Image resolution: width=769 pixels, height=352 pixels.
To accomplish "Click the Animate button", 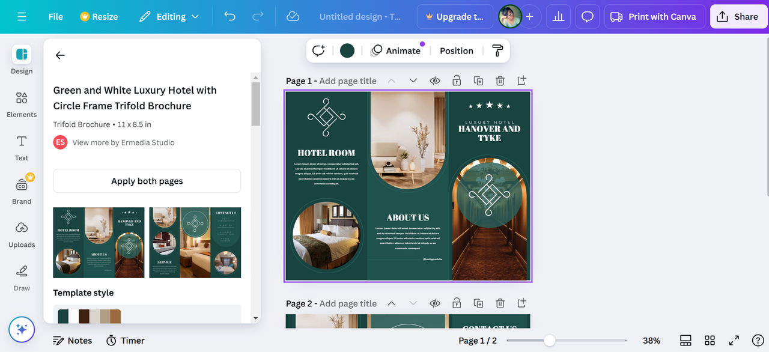I will [396, 50].
